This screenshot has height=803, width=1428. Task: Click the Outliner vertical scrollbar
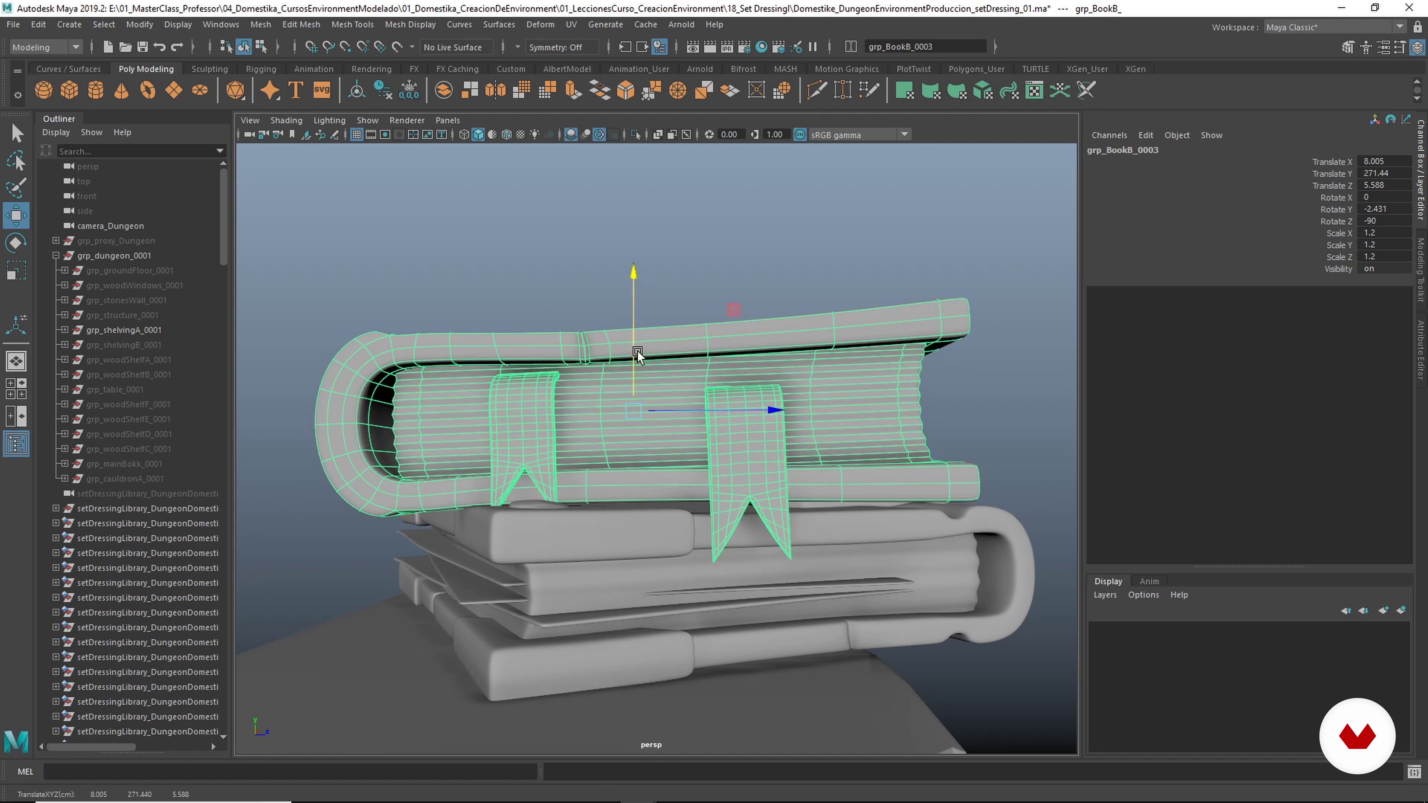[223, 217]
